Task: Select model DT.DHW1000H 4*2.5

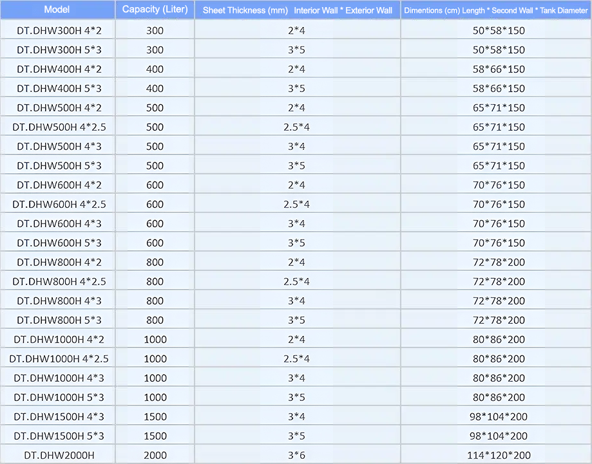Action: (59, 358)
